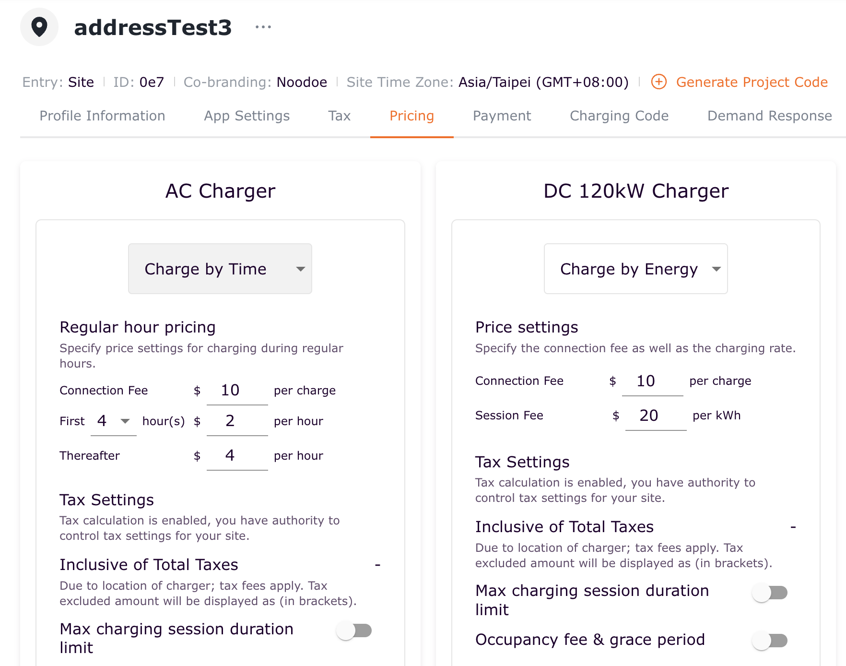Open the three-dot more options menu

[x=263, y=27]
